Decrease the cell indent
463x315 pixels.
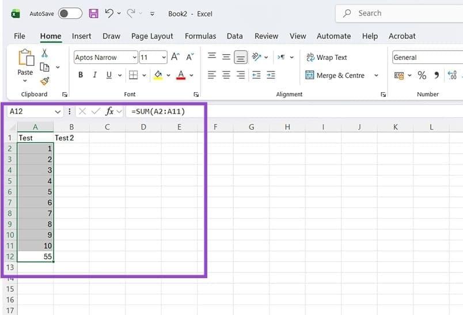(256, 75)
